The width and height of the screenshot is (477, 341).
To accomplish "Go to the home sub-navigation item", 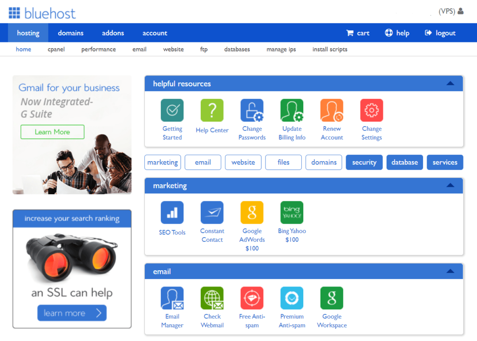I will click(23, 49).
